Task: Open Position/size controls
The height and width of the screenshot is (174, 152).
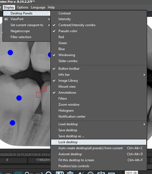Action: 99,166
